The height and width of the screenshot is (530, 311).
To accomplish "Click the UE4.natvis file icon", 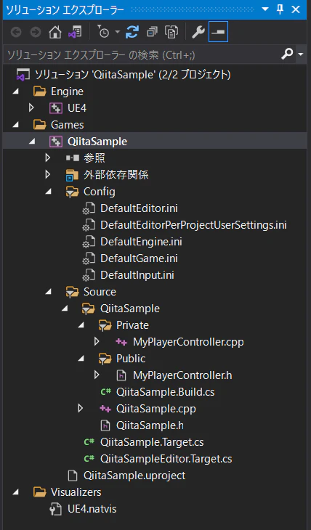I will click(x=56, y=509).
